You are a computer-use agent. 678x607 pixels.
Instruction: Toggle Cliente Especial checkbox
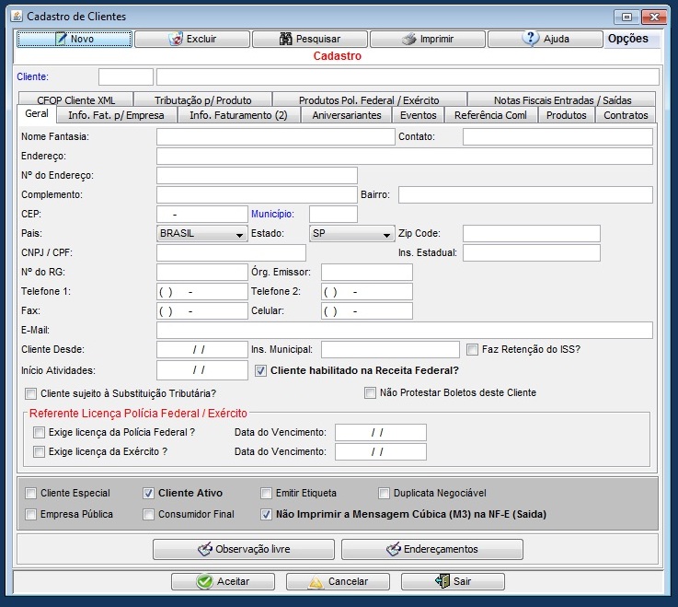tap(30, 493)
